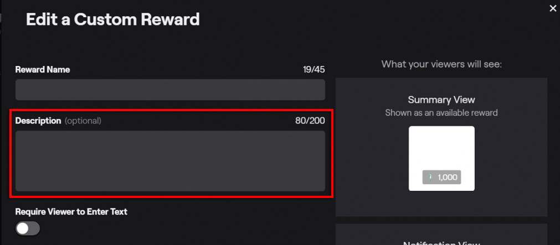Click the "What your viewers will see" text
Viewport: 560px width, 245px height.
click(x=441, y=65)
